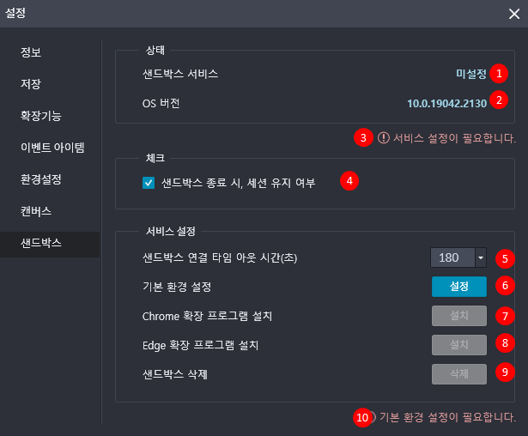Viewport: 528px width, 436px height.
Task: Click the blue 설정 button
Action: point(459,287)
